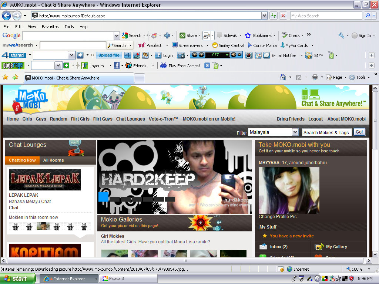Open MyFunCards

click(x=294, y=45)
